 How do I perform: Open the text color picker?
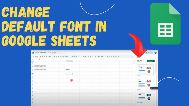pyautogui.click(x=85, y=57)
